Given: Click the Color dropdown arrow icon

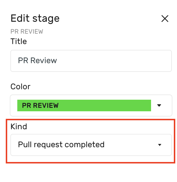Looking at the screenshot, I should [x=159, y=105].
